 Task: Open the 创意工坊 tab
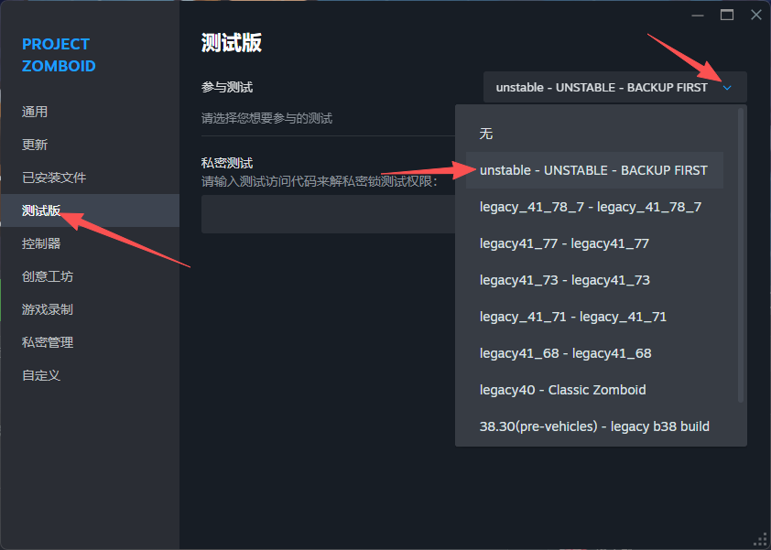(48, 276)
